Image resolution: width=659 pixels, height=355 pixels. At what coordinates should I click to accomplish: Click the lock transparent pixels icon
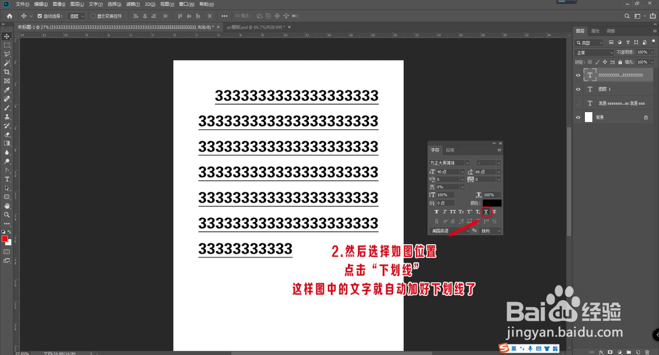point(590,62)
